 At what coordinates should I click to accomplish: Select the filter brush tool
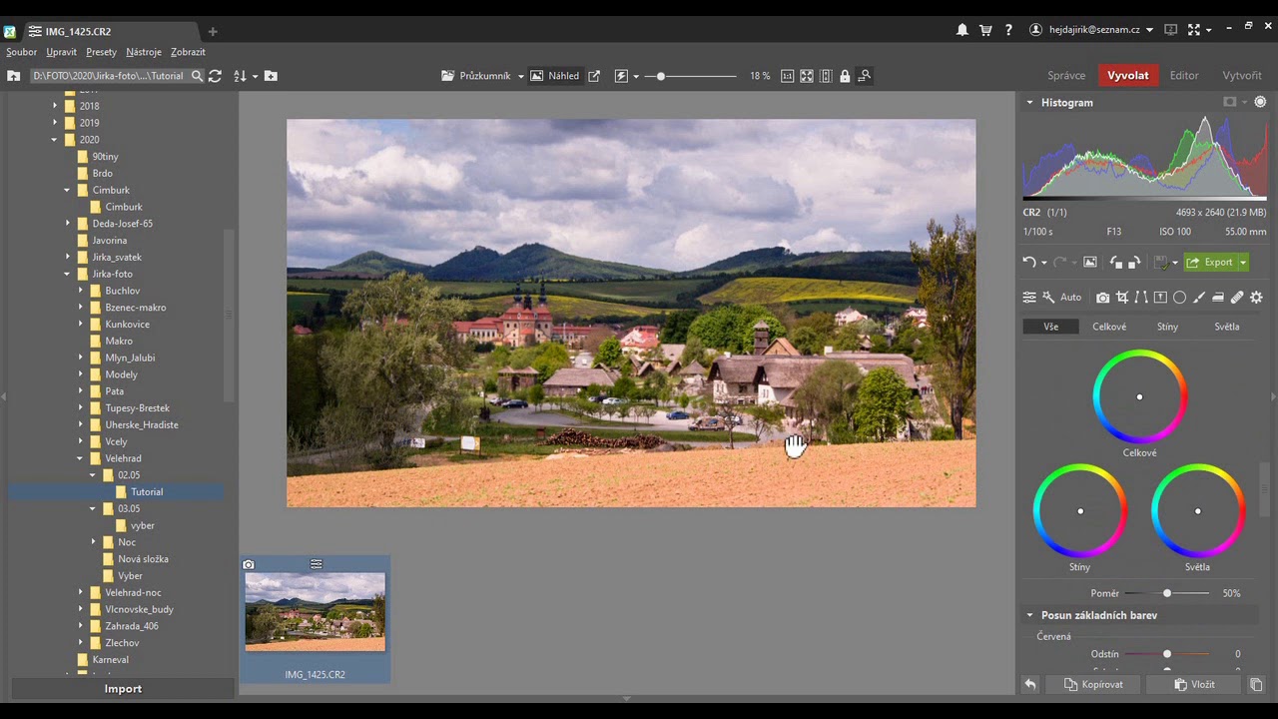tap(1199, 298)
